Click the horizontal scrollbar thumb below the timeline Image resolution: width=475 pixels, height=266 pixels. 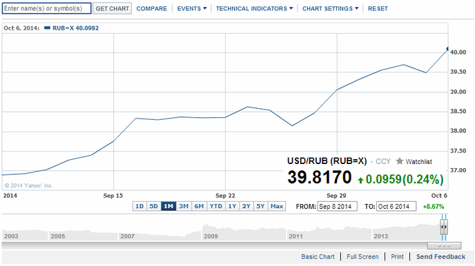pos(444,246)
